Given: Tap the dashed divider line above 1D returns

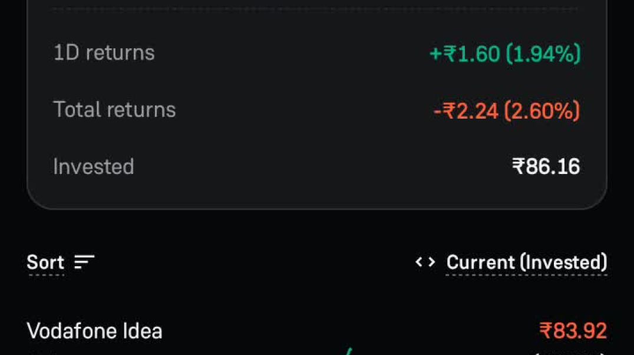Looking at the screenshot, I should click(x=316, y=8).
